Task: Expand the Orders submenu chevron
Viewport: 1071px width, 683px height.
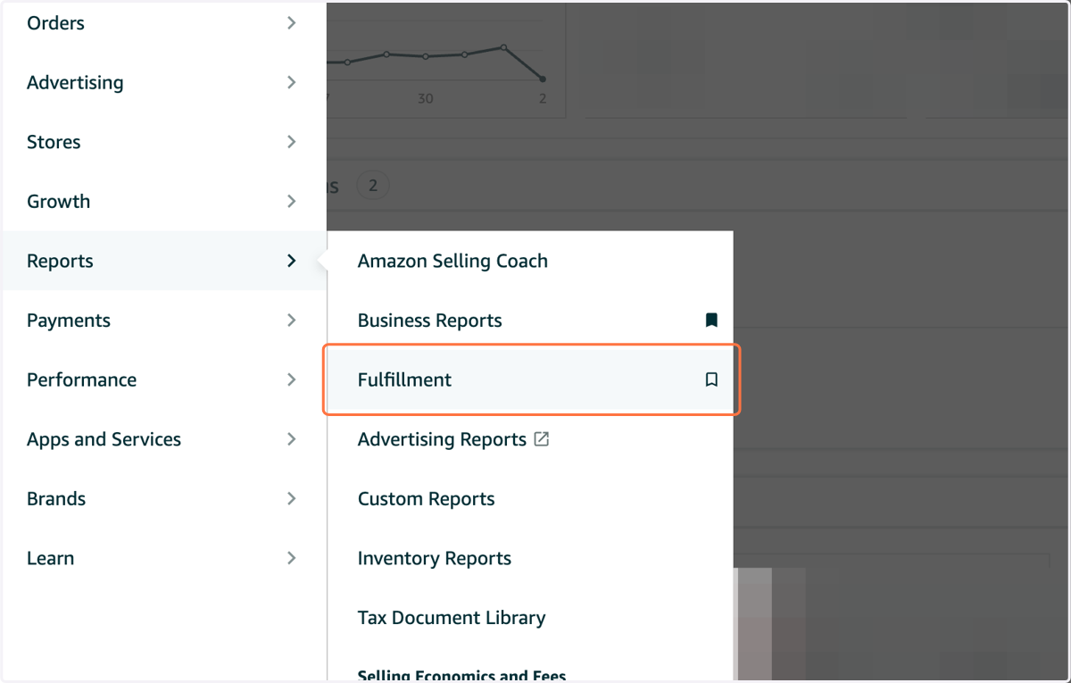Action: (x=292, y=23)
